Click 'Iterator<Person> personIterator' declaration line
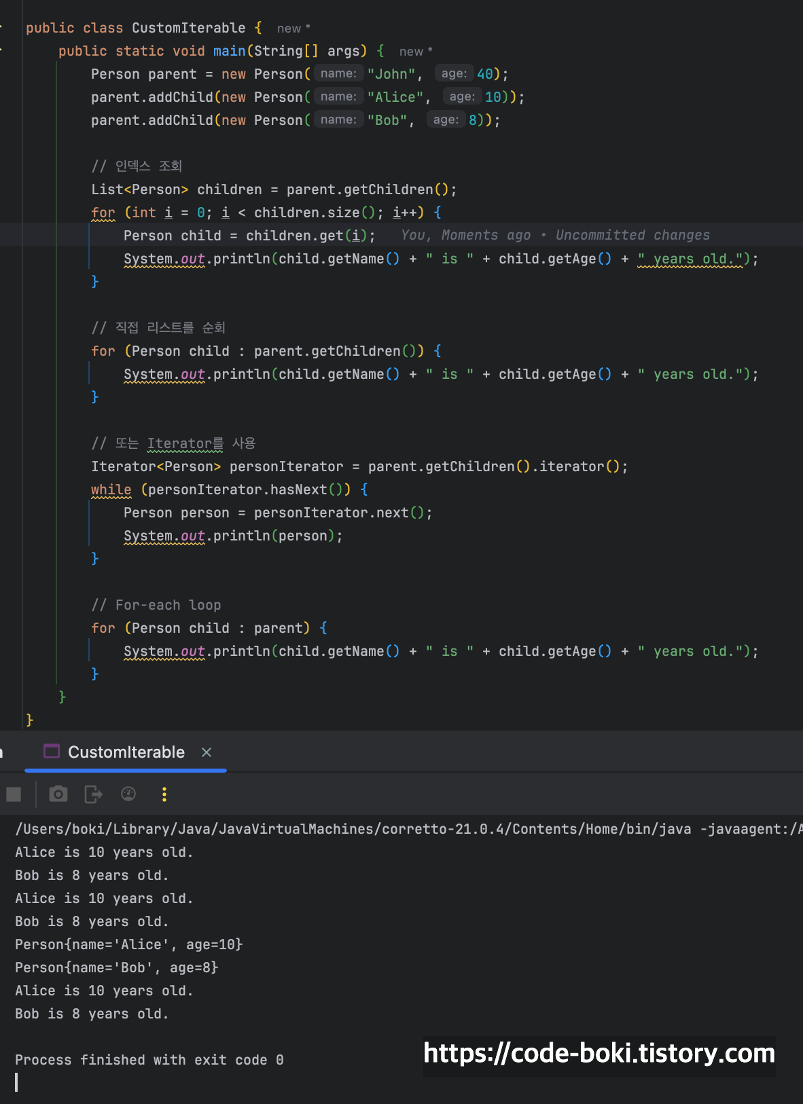 point(359,466)
